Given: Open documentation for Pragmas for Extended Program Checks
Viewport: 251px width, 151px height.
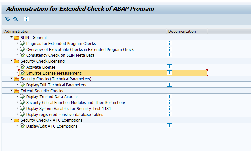Looking at the screenshot, I should pyautogui.click(x=169, y=43).
